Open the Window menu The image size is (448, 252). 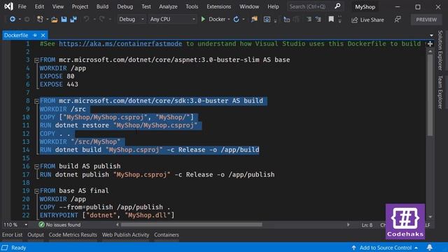249,6
